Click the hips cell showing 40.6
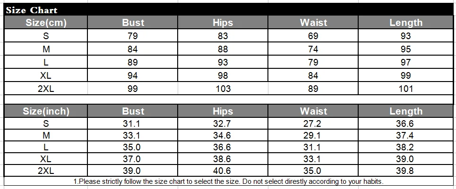456x189 pixels. [223, 171]
